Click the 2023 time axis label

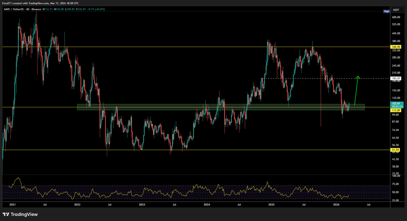pos(142,204)
